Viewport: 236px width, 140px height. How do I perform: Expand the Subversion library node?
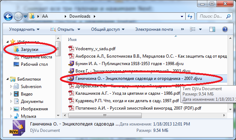click(x=11, y=87)
